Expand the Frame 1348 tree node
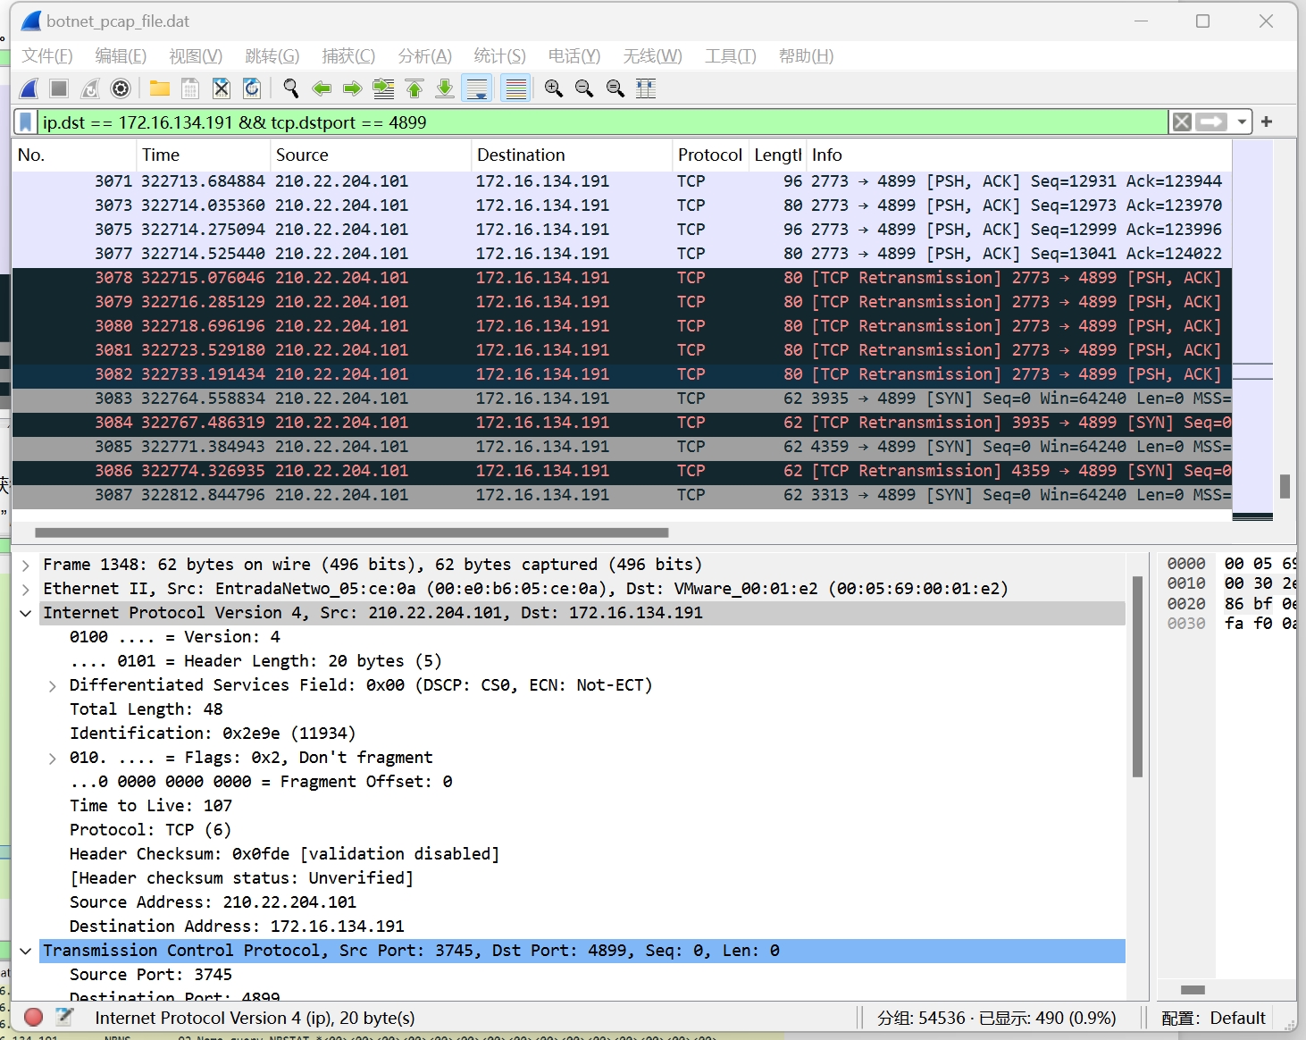Viewport: 1306px width, 1040px height. click(x=26, y=565)
